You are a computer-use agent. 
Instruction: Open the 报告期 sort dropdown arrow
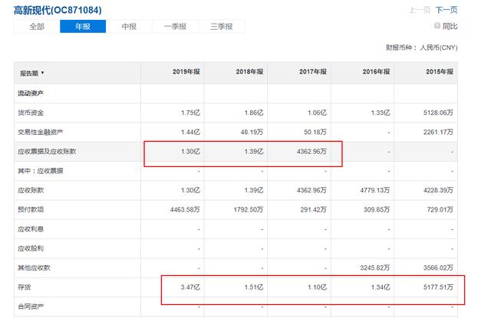[43, 73]
